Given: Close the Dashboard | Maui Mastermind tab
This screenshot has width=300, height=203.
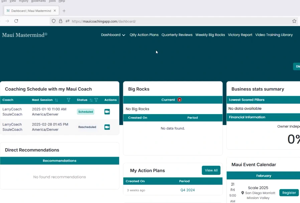Looking at the screenshot, I should tap(55, 11).
